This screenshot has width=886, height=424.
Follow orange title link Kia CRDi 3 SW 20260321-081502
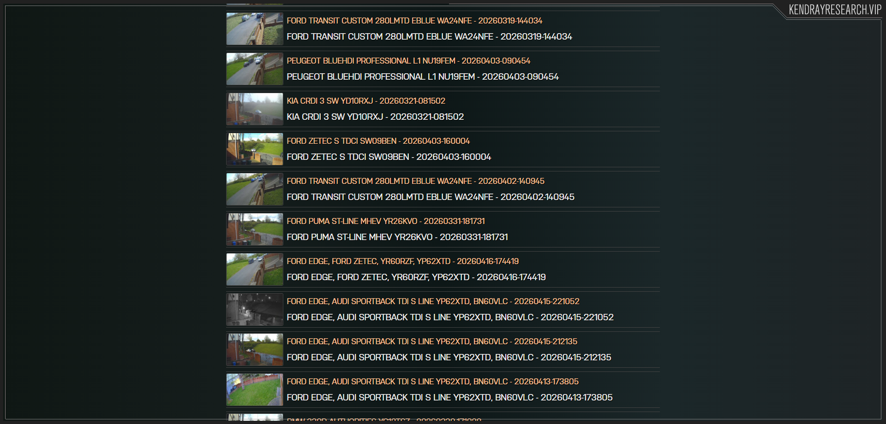click(x=366, y=101)
